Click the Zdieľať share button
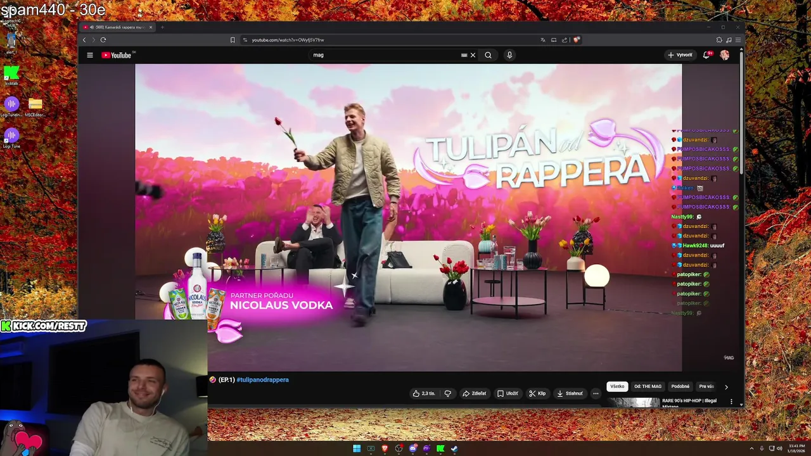This screenshot has height=456, width=811. point(475,393)
